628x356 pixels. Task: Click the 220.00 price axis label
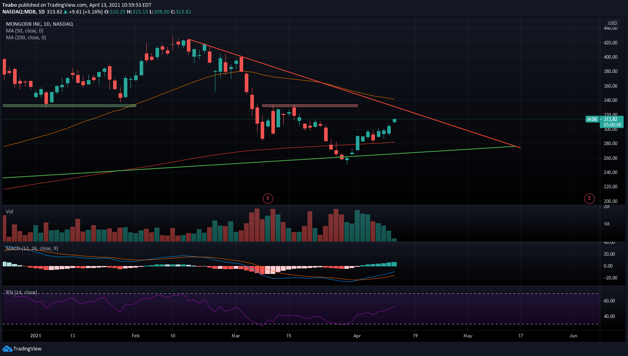point(611,187)
